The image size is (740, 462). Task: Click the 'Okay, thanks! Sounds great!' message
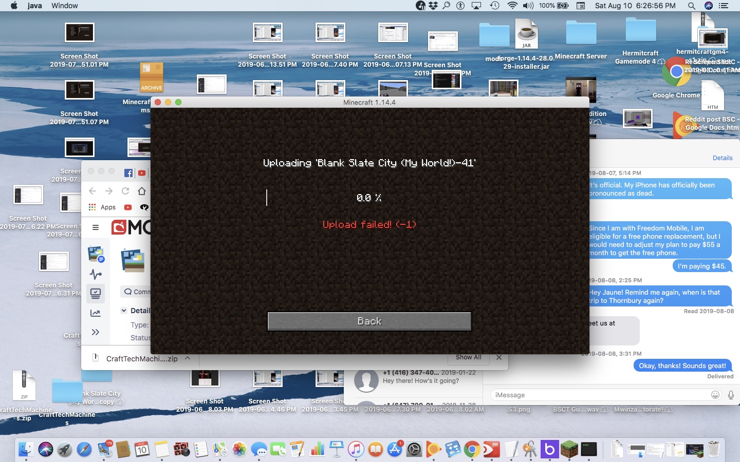(682, 365)
